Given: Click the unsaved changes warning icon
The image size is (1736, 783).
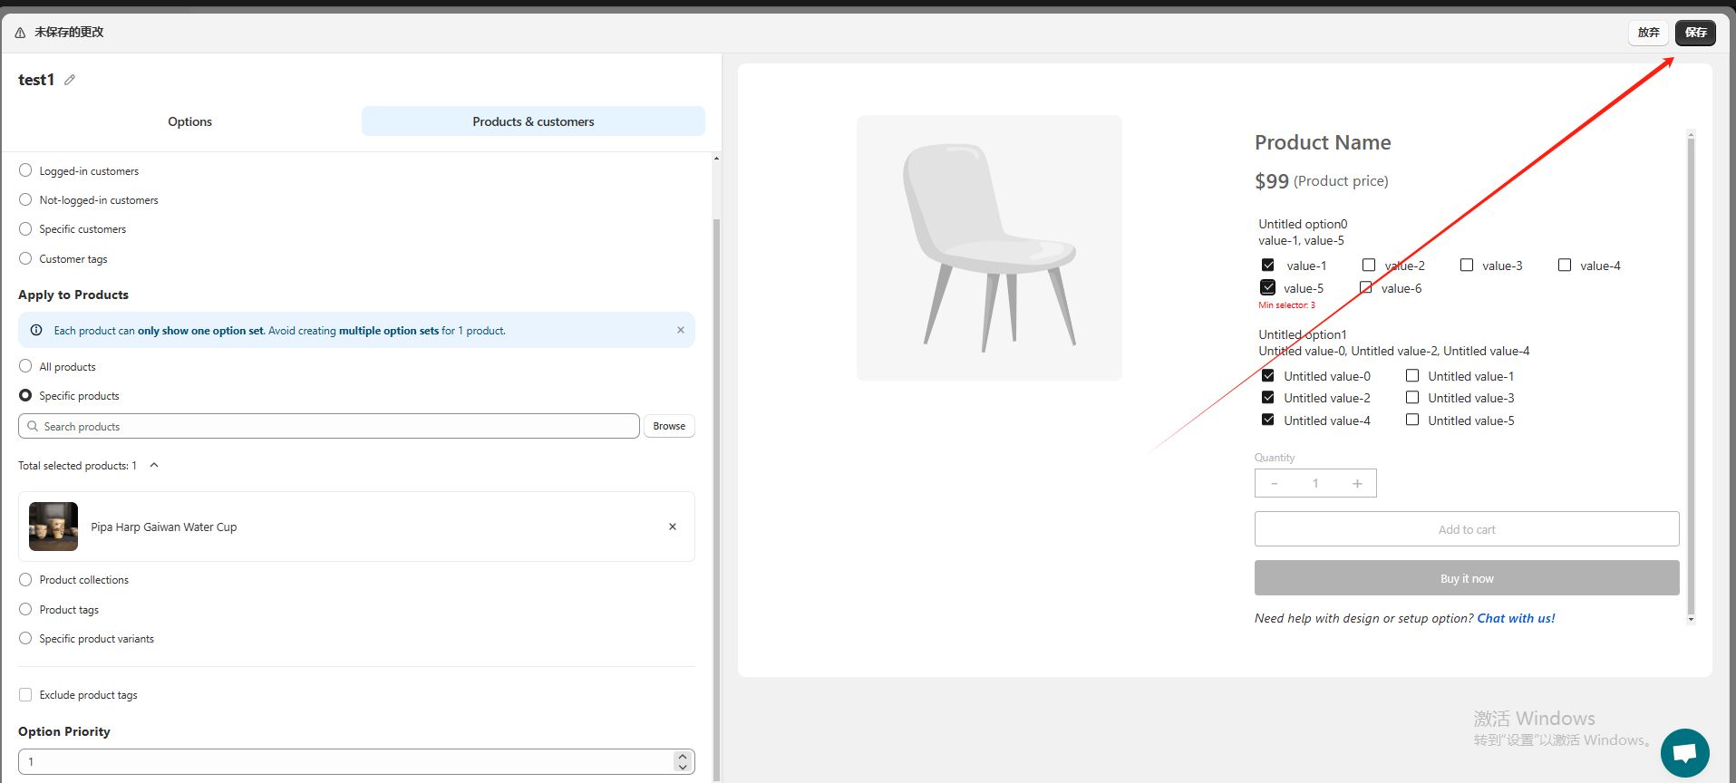Looking at the screenshot, I should (x=20, y=33).
